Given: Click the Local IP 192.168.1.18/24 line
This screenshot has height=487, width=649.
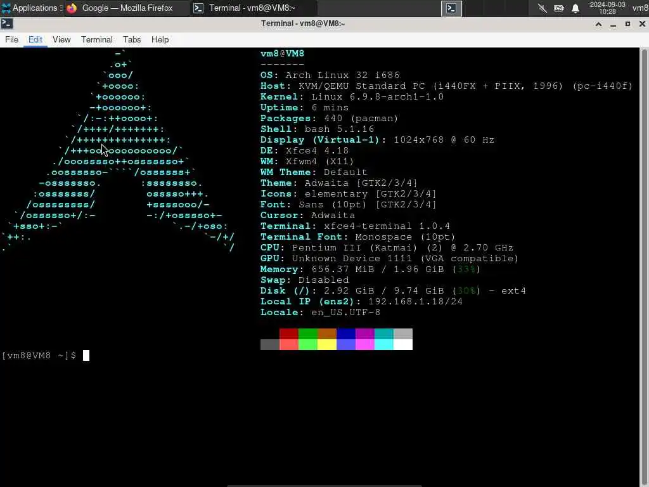Looking at the screenshot, I should tap(361, 301).
